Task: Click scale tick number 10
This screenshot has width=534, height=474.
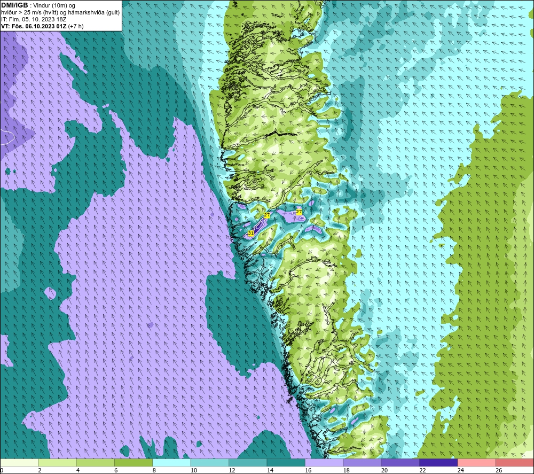Action: [194, 470]
